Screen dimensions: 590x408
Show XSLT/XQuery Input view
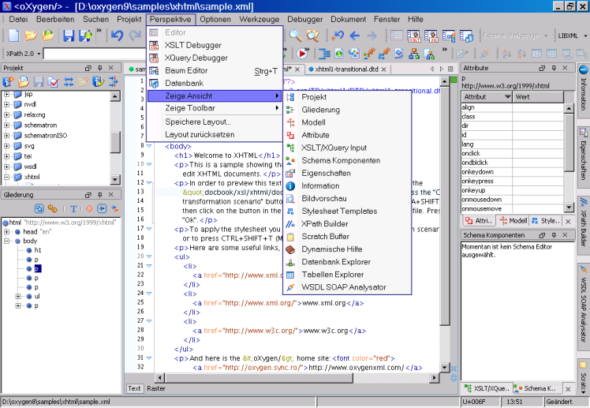[347, 148]
